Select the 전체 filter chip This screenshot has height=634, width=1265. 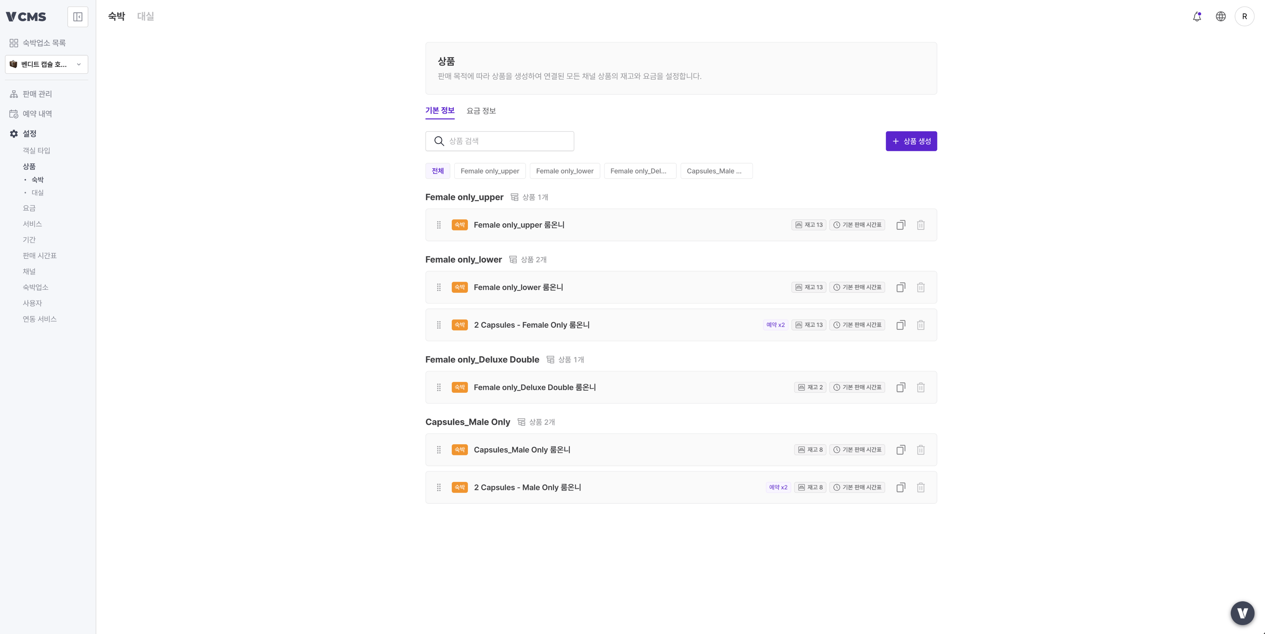coord(438,171)
